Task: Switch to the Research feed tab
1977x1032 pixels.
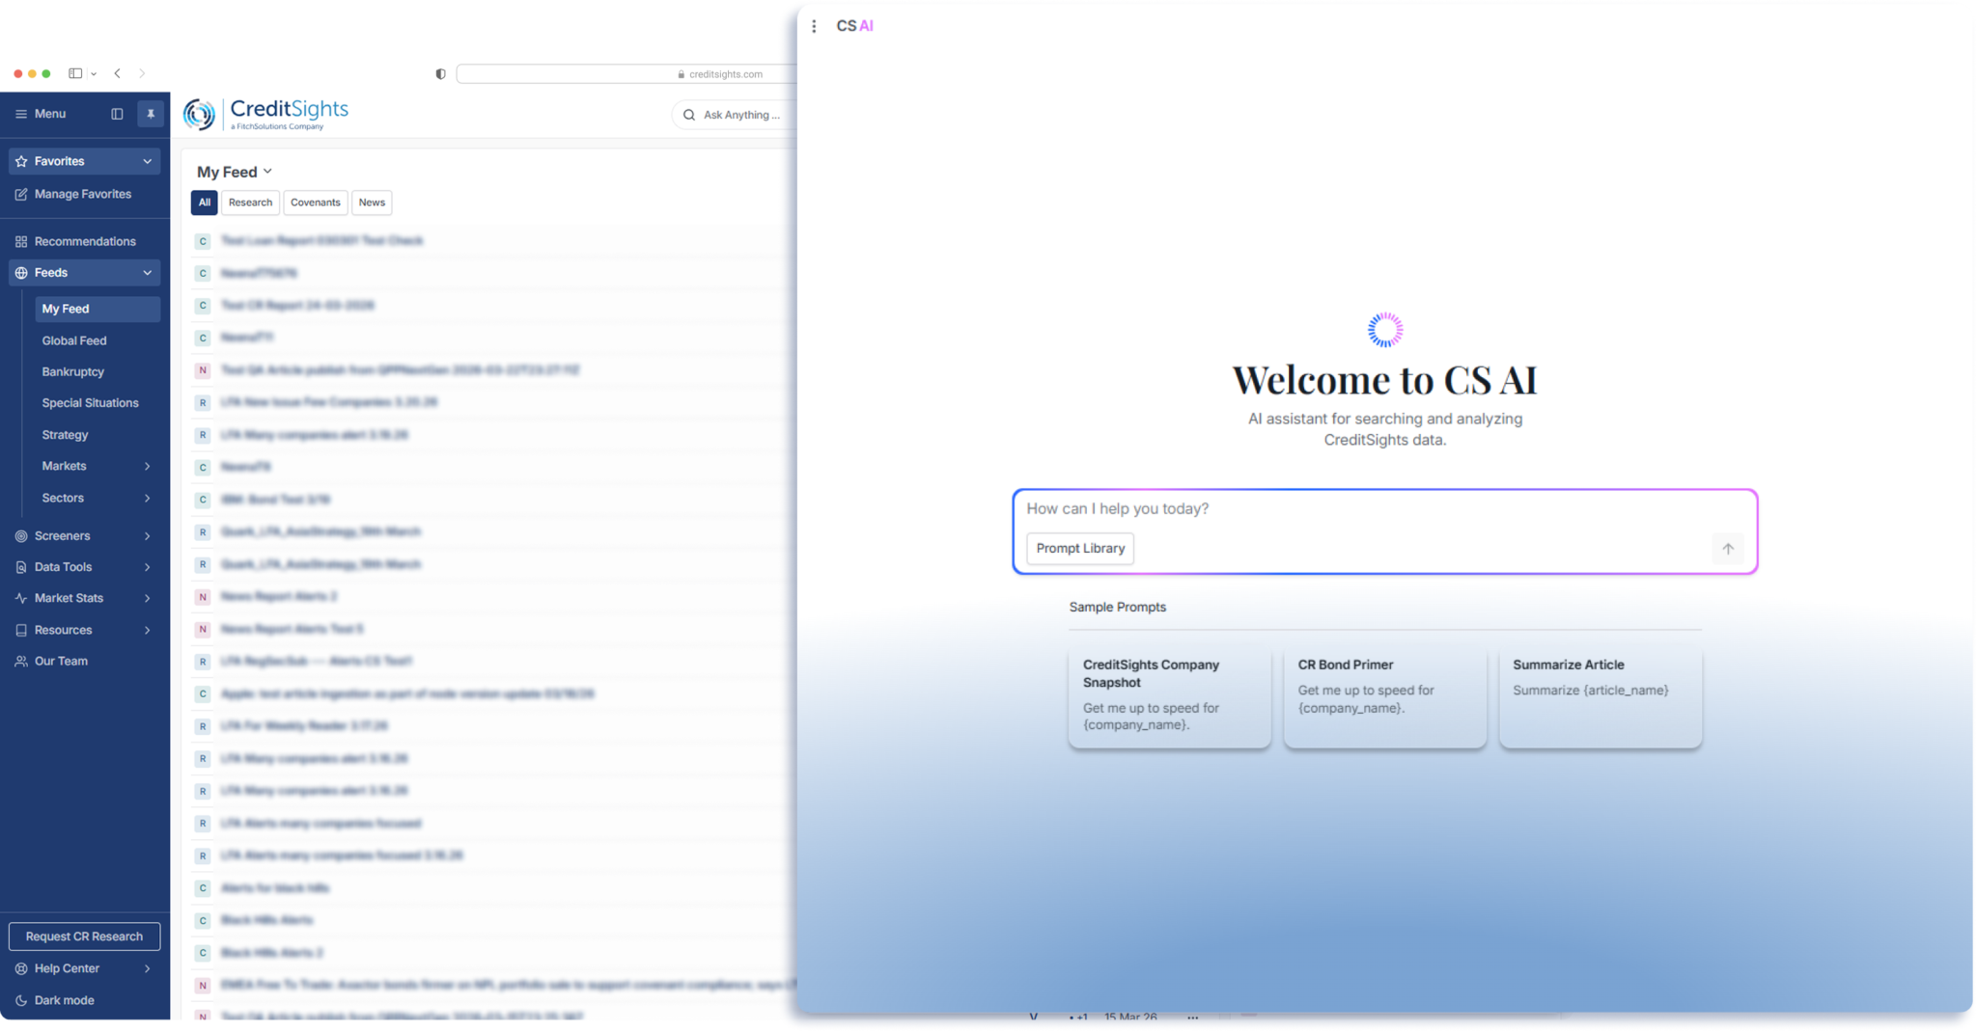Action: click(250, 203)
